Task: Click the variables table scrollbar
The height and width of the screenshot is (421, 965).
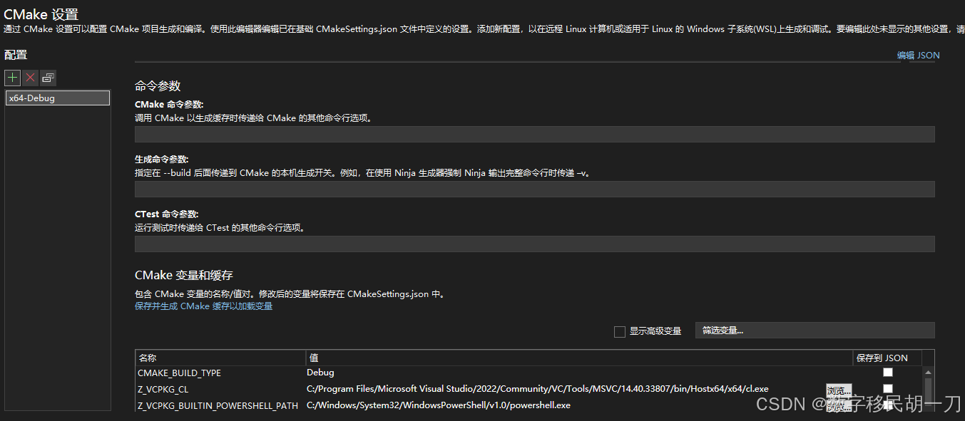Action: (929, 392)
